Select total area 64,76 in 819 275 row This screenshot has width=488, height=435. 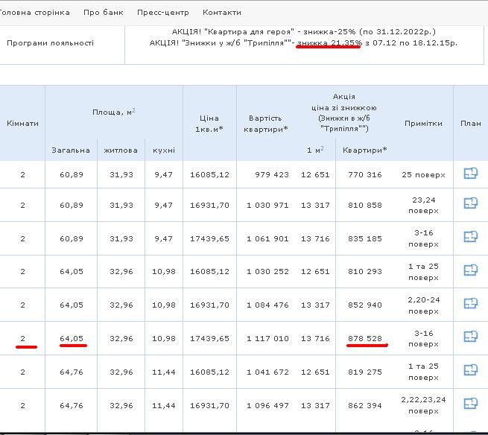[72, 372]
